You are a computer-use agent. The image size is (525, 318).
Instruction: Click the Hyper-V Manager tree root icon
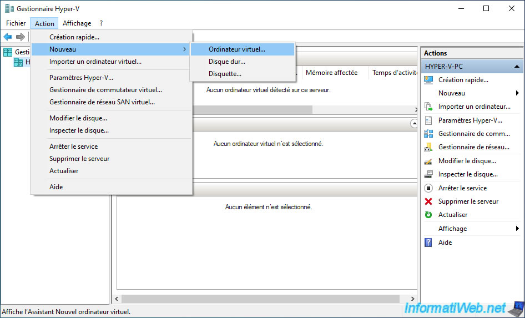8,52
